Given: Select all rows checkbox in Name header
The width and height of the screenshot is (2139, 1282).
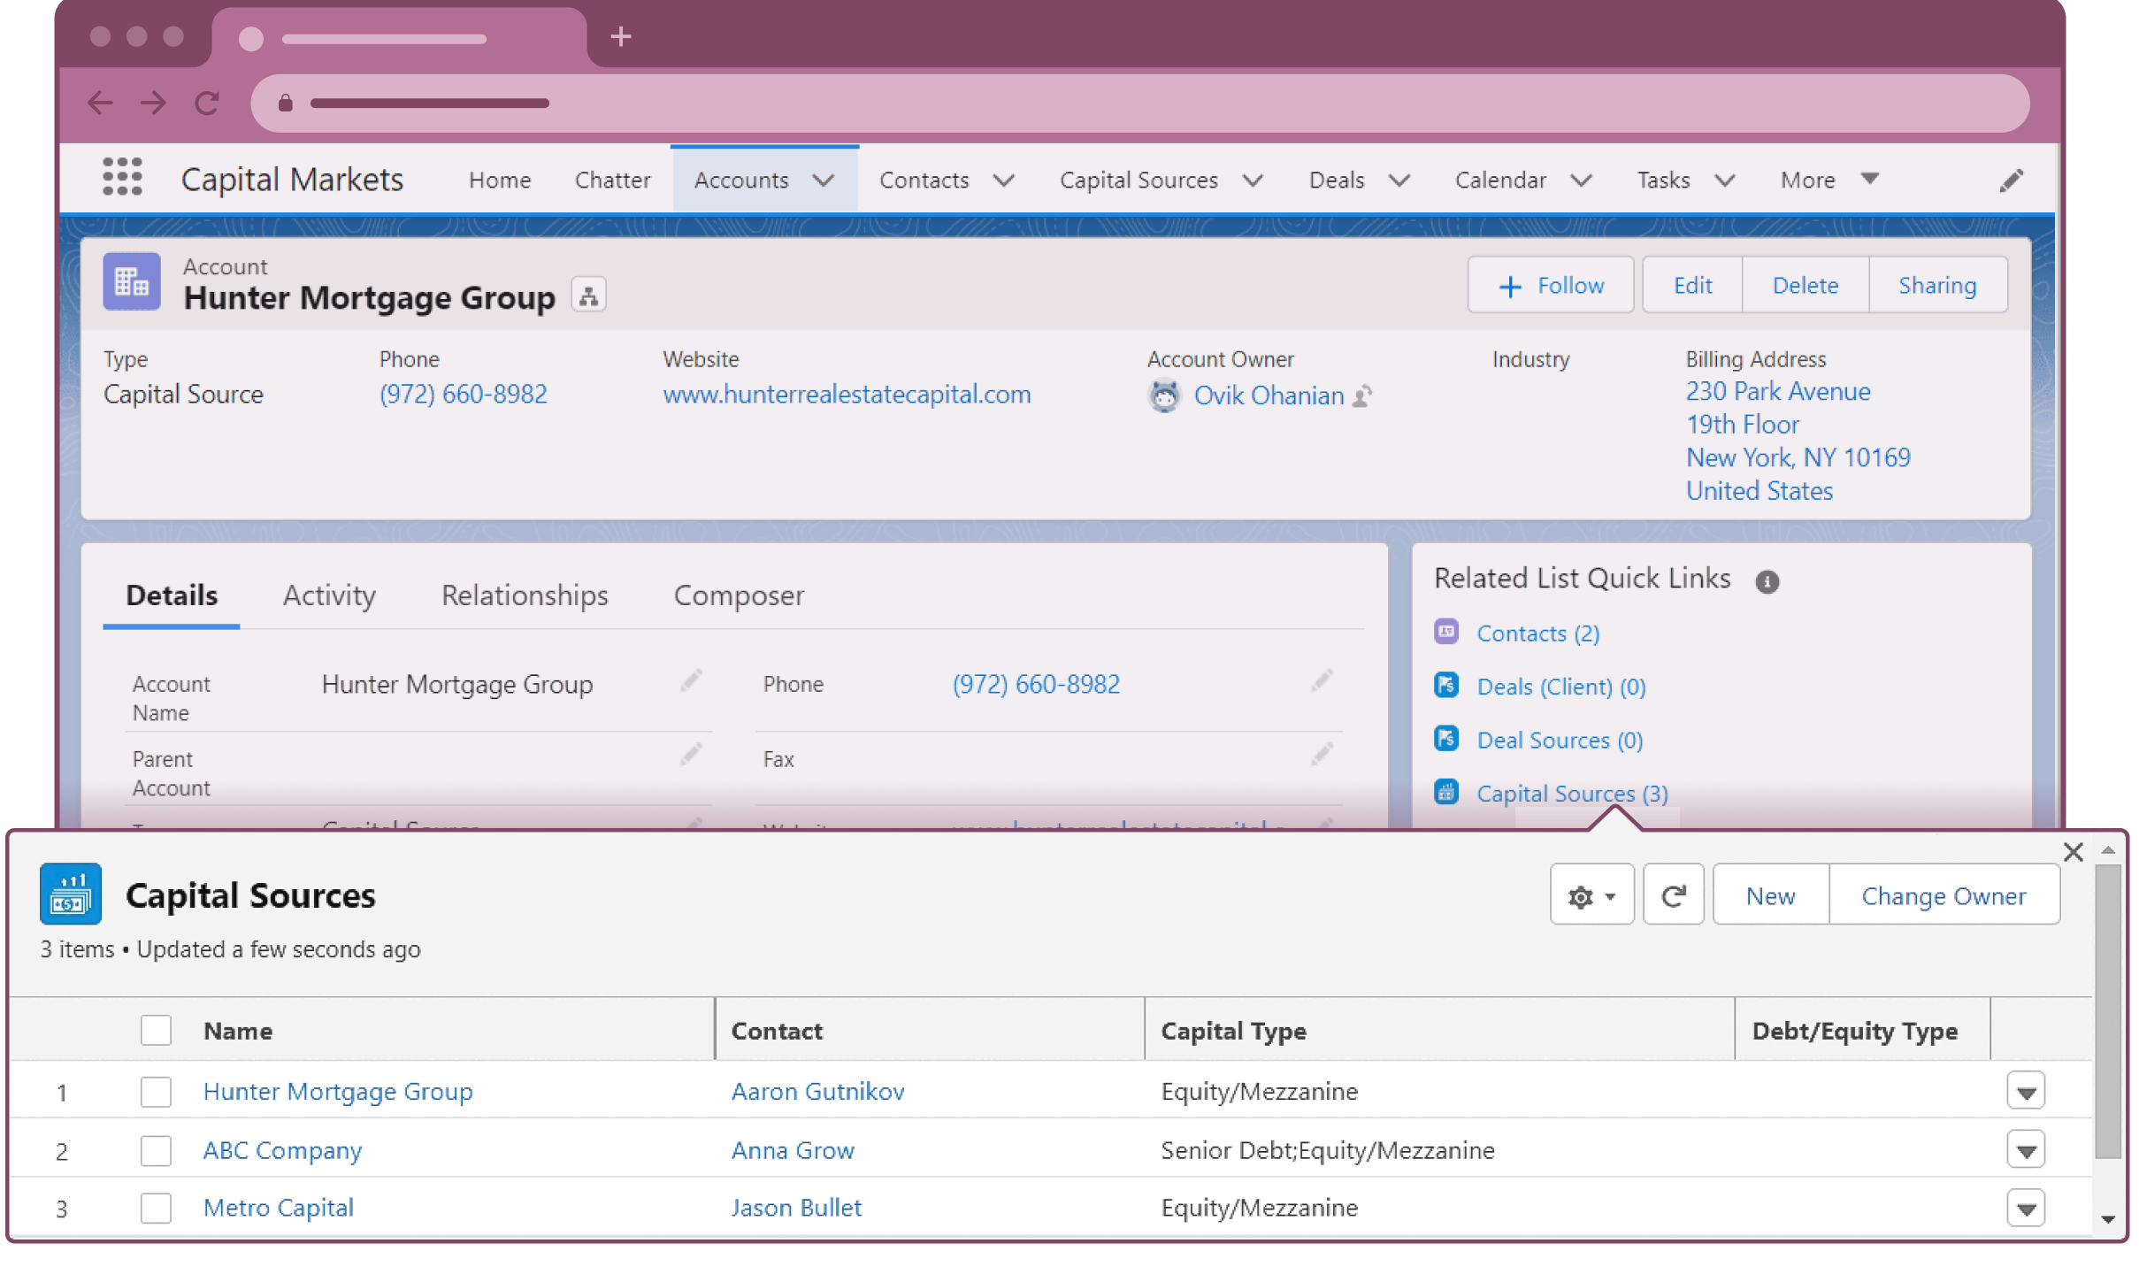Looking at the screenshot, I should point(156,1031).
